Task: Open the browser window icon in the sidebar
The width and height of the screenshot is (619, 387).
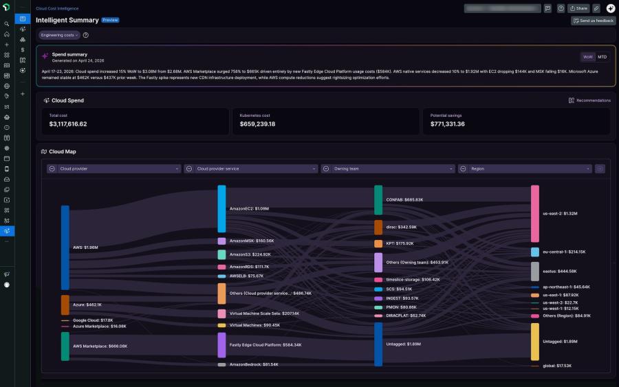Action: tap(7, 159)
